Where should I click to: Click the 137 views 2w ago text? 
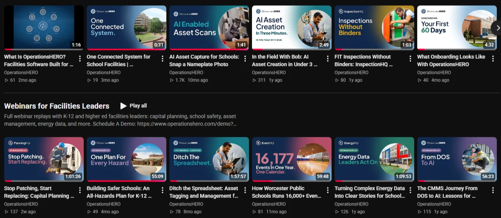click(x=20, y=212)
